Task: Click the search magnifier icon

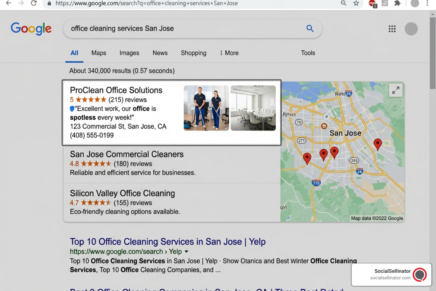Action: [310, 28]
